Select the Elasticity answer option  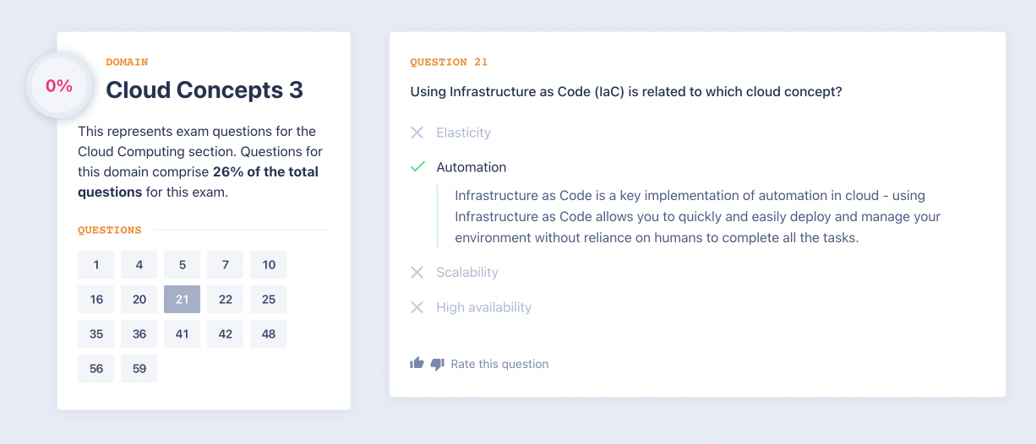463,133
